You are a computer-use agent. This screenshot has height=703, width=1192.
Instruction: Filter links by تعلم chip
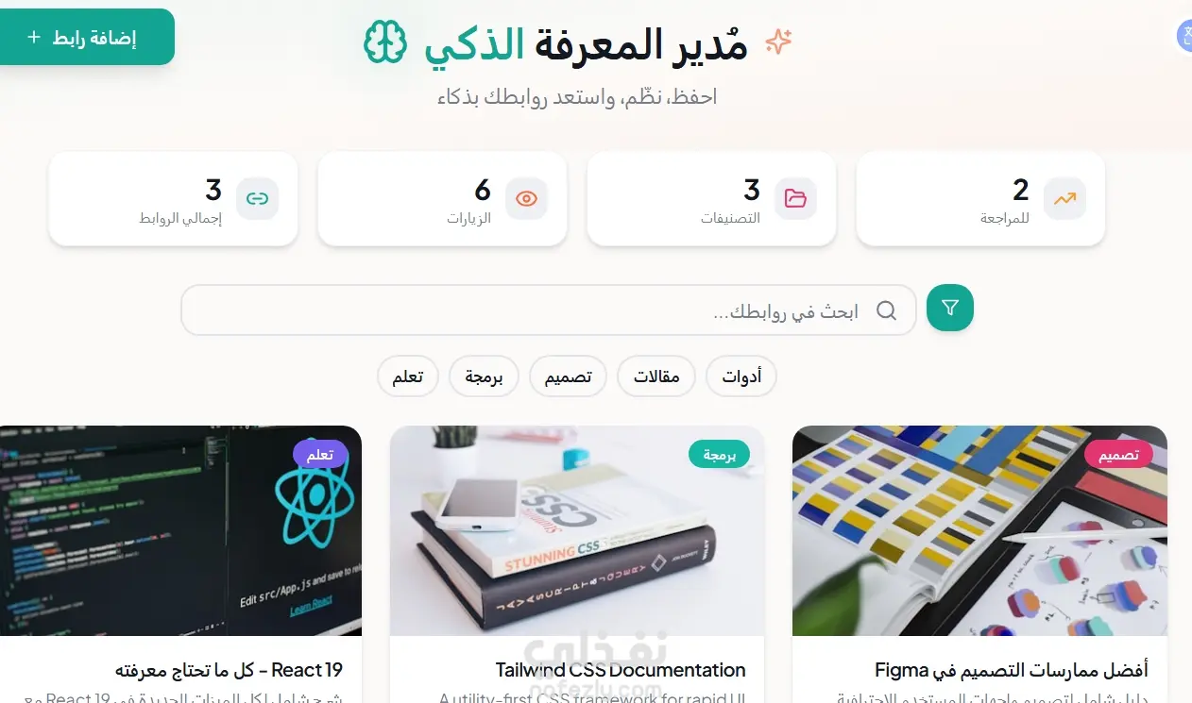pyautogui.click(x=407, y=377)
